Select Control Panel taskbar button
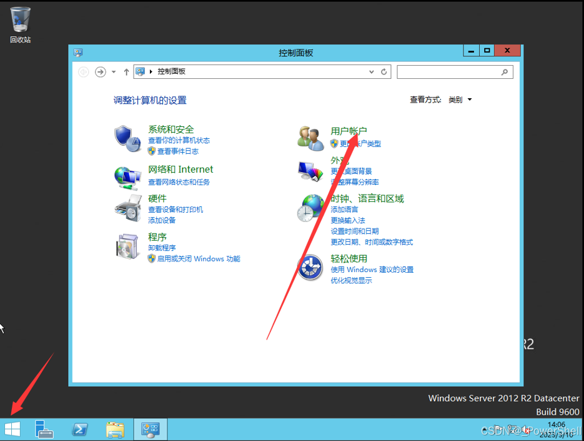Viewport: 584px width, 441px height. pos(151,430)
